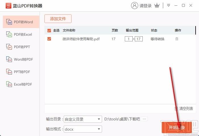
Task: Toggle the 全选 checkbox
Action: point(49,30)
